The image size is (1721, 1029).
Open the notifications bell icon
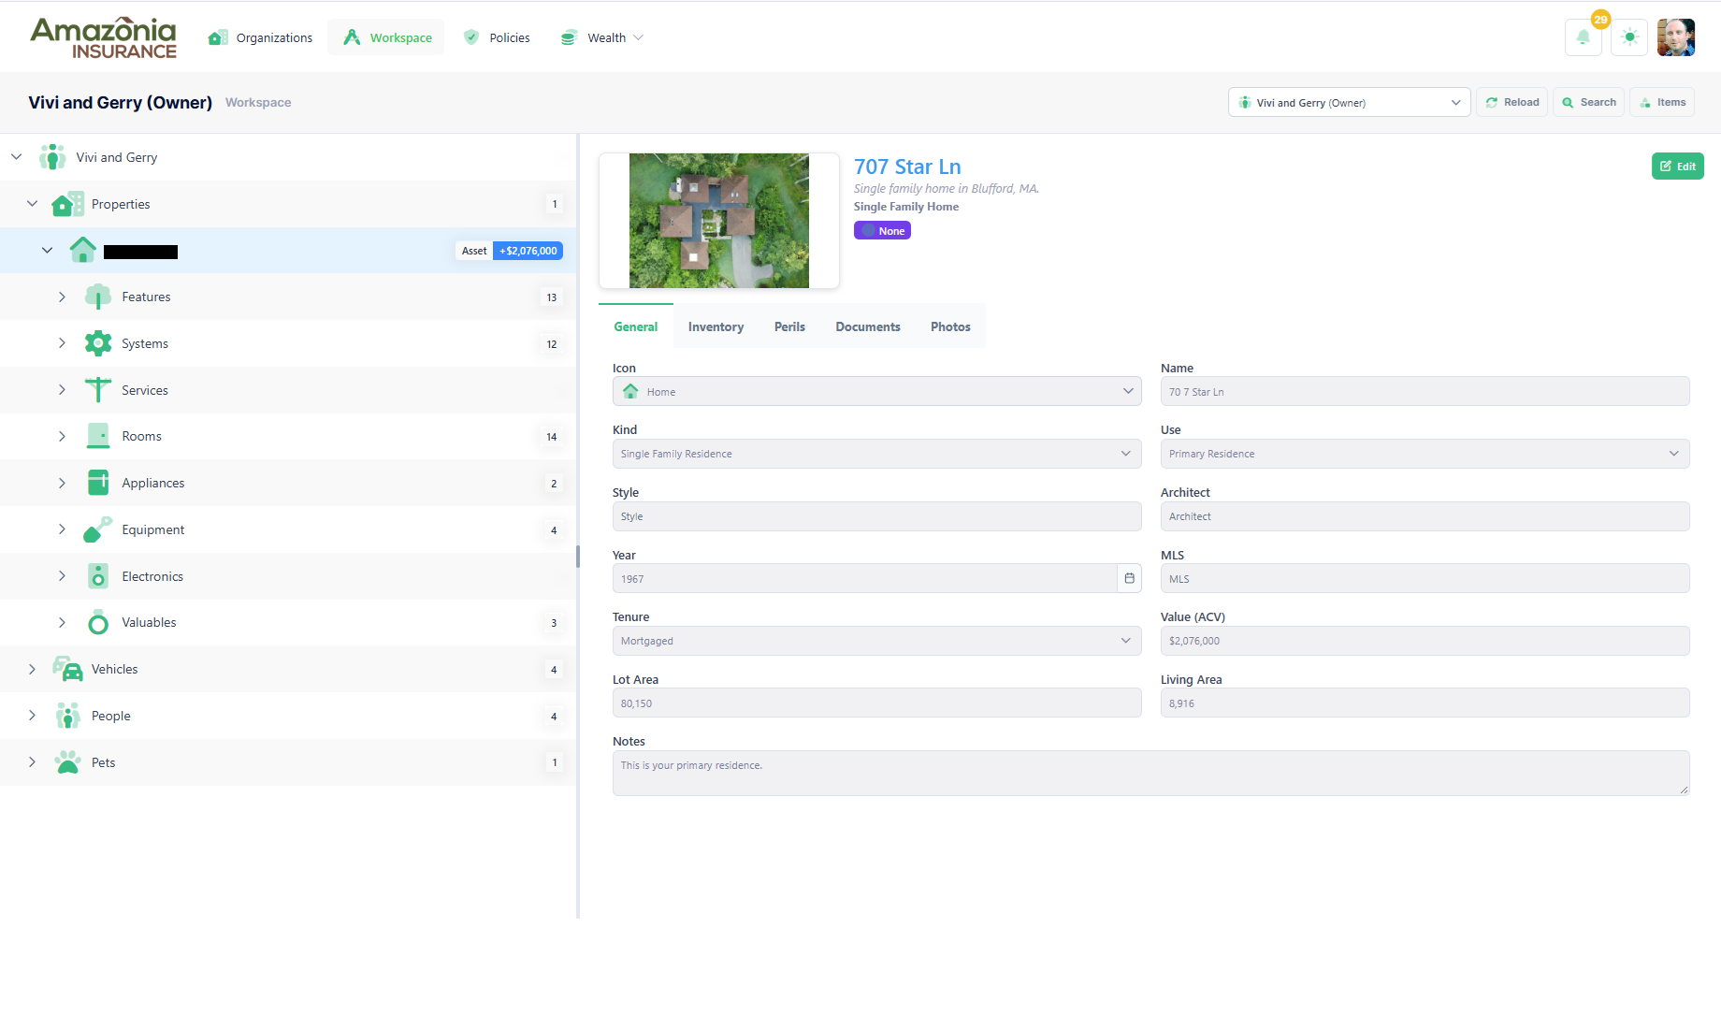(1584, 37)
